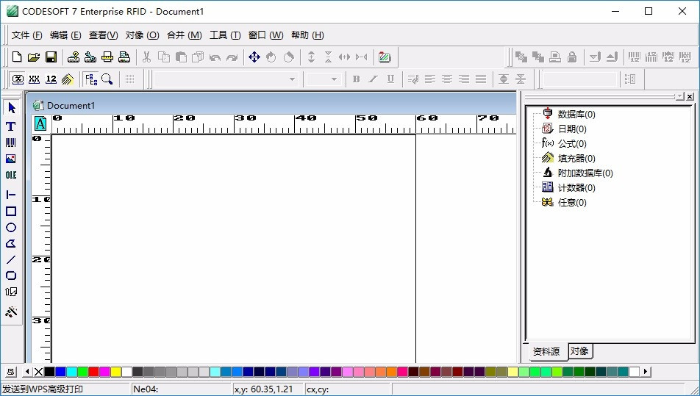Open the 对像(O) menu
Screen dimensions: 700x396
tap(142, 35)
